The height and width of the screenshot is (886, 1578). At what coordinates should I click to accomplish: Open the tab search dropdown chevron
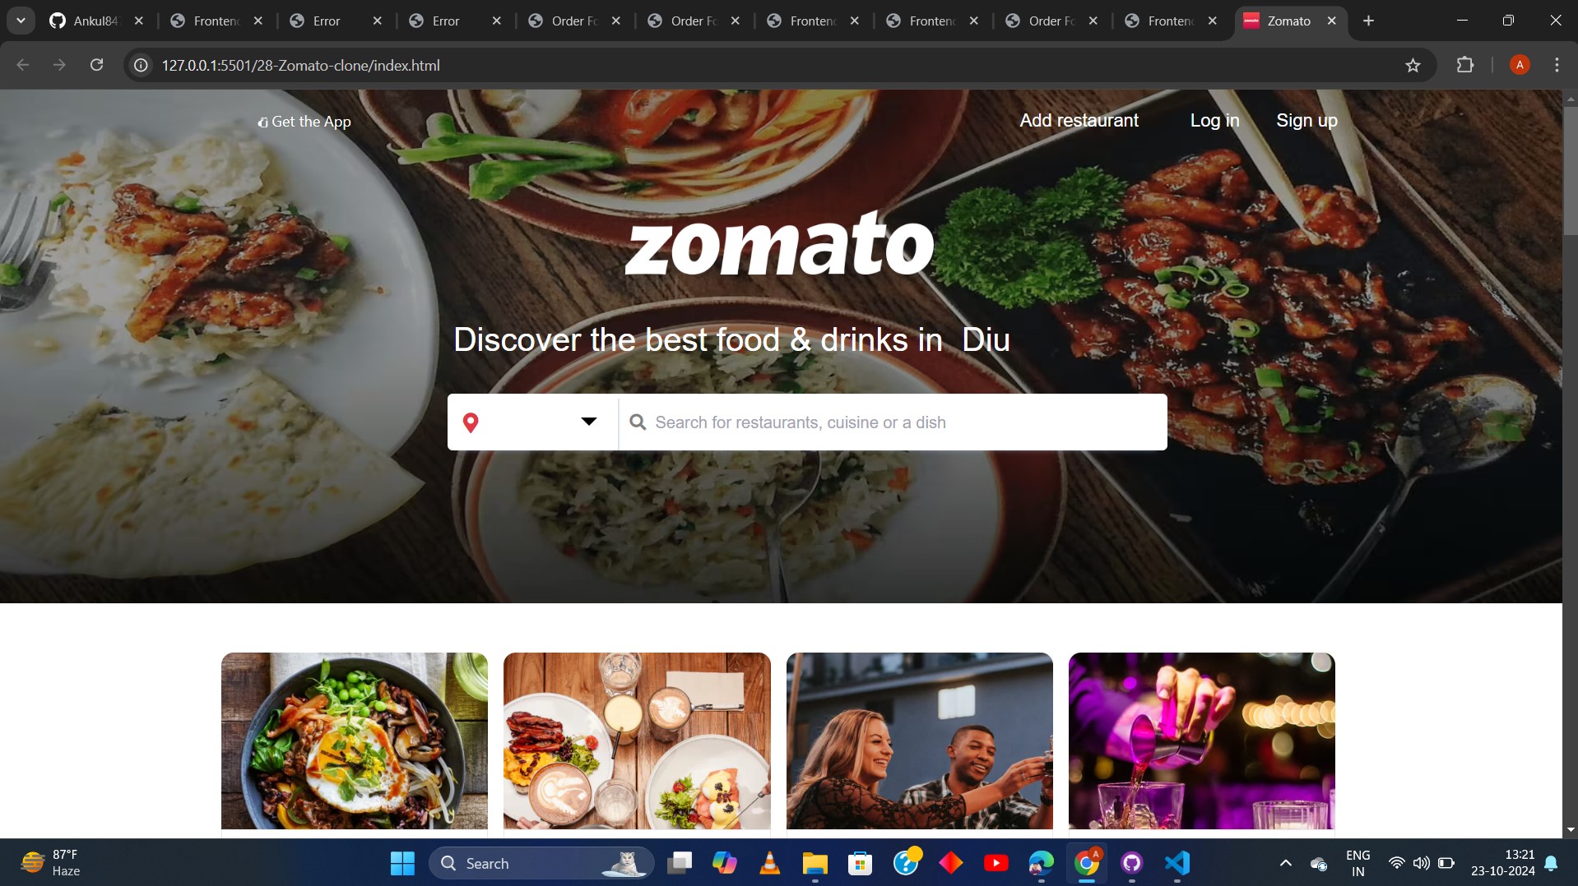[x=21, y=21]
